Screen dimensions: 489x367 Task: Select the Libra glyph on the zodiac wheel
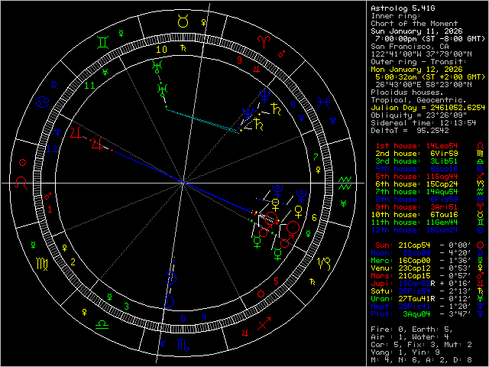point(101,325)
